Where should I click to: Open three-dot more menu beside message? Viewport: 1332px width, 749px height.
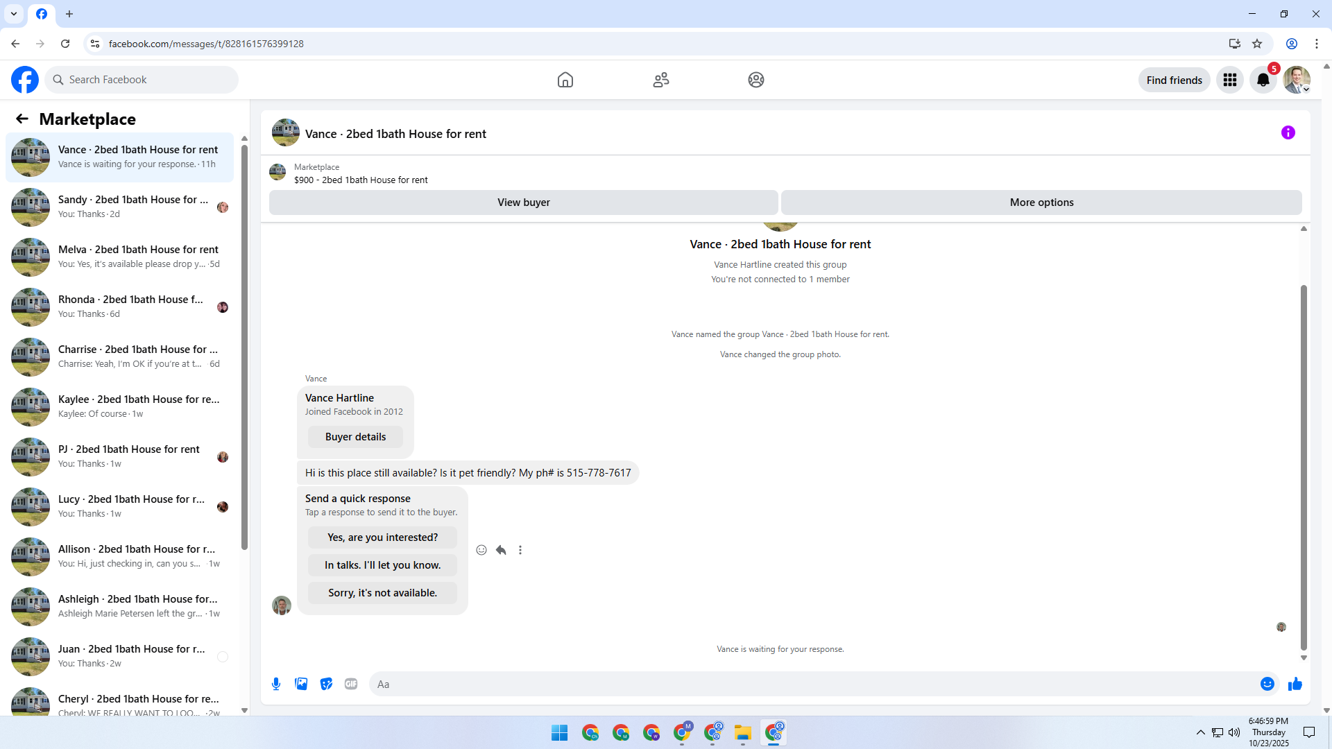pos(520,550)
